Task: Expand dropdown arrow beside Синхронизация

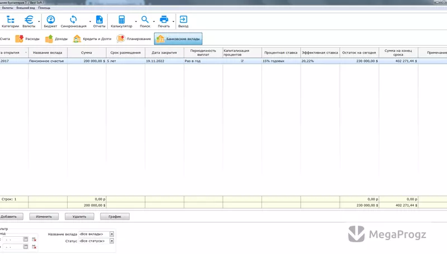Action: click(x=90, y=22)
